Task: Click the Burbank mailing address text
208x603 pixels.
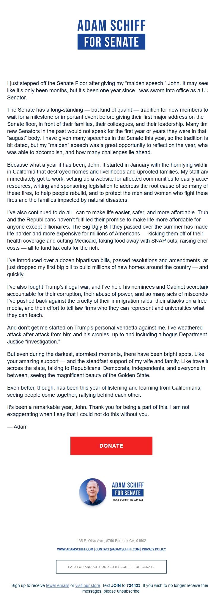Action: click(x=111, y=540)
